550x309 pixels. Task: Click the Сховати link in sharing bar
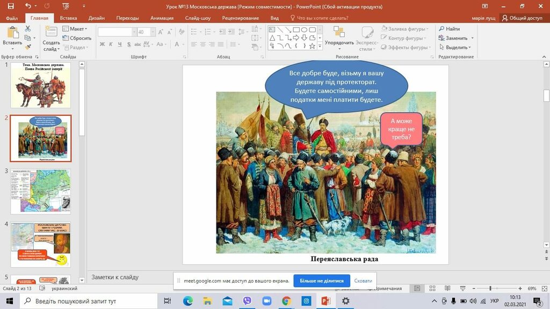pos(363,281)
